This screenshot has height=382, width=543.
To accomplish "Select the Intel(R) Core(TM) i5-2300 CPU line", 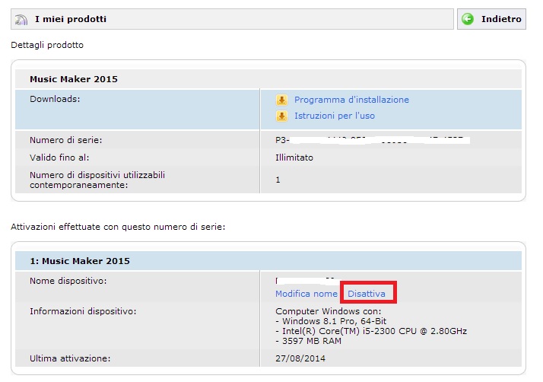I will [371, 331].
